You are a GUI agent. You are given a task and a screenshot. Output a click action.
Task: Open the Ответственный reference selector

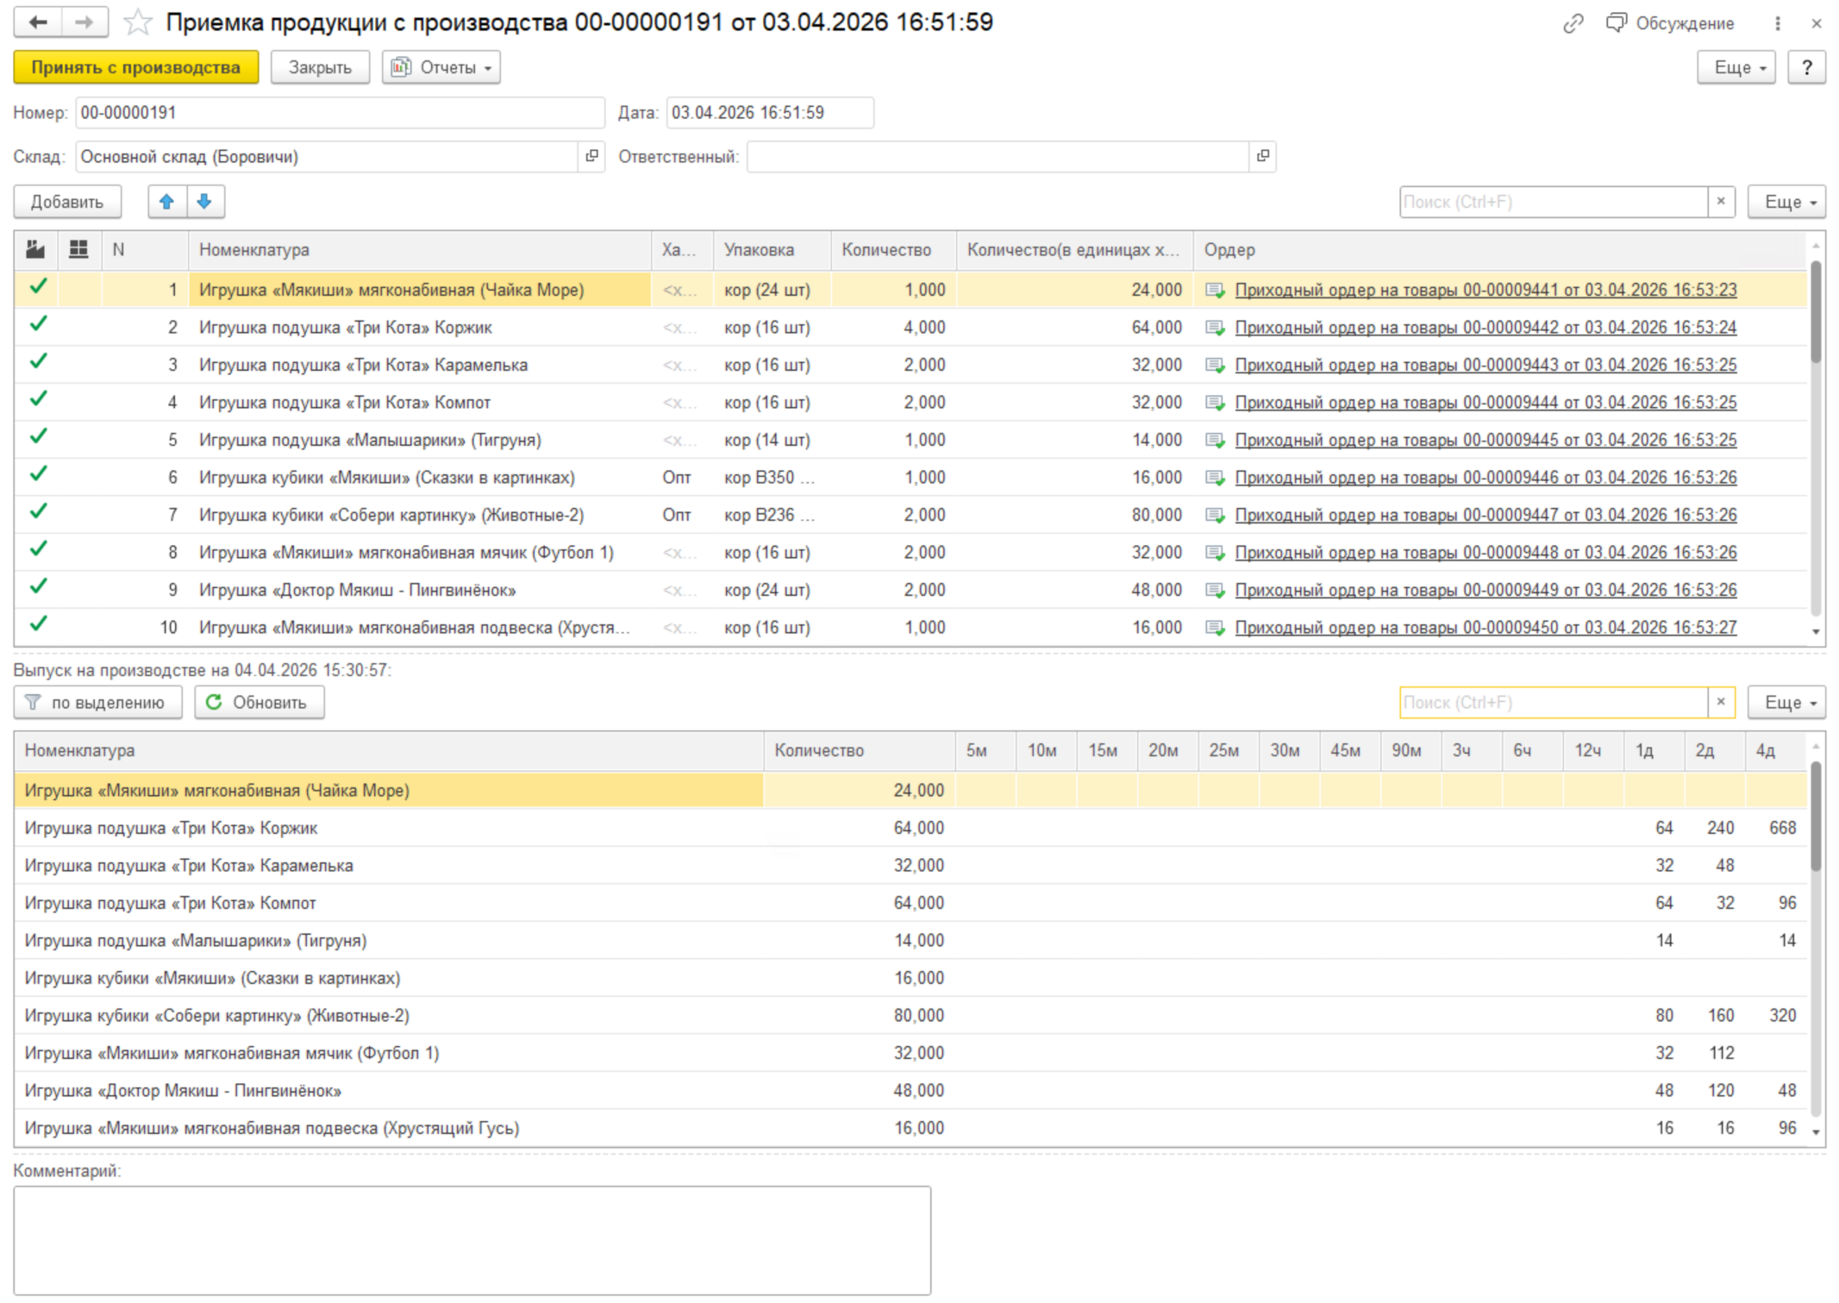1262,156
